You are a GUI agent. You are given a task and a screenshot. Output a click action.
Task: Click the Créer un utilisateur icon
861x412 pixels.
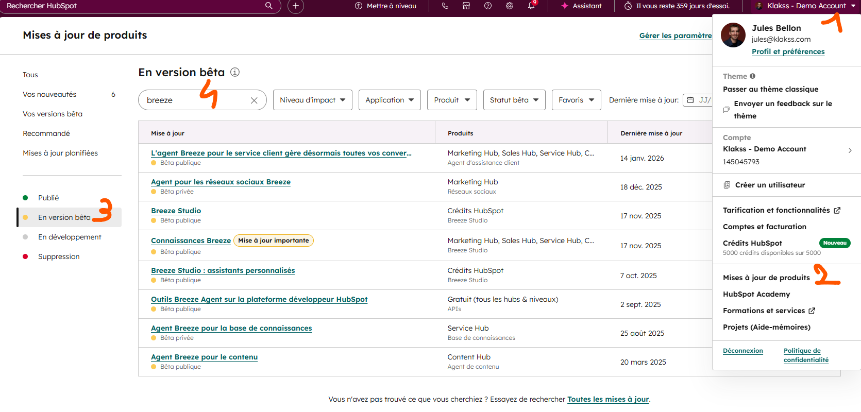[x=727, y=185]
